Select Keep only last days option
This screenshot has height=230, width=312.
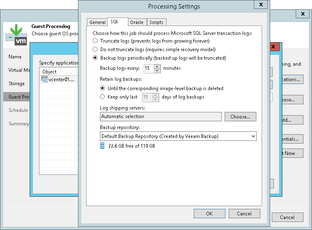(102, 97)
